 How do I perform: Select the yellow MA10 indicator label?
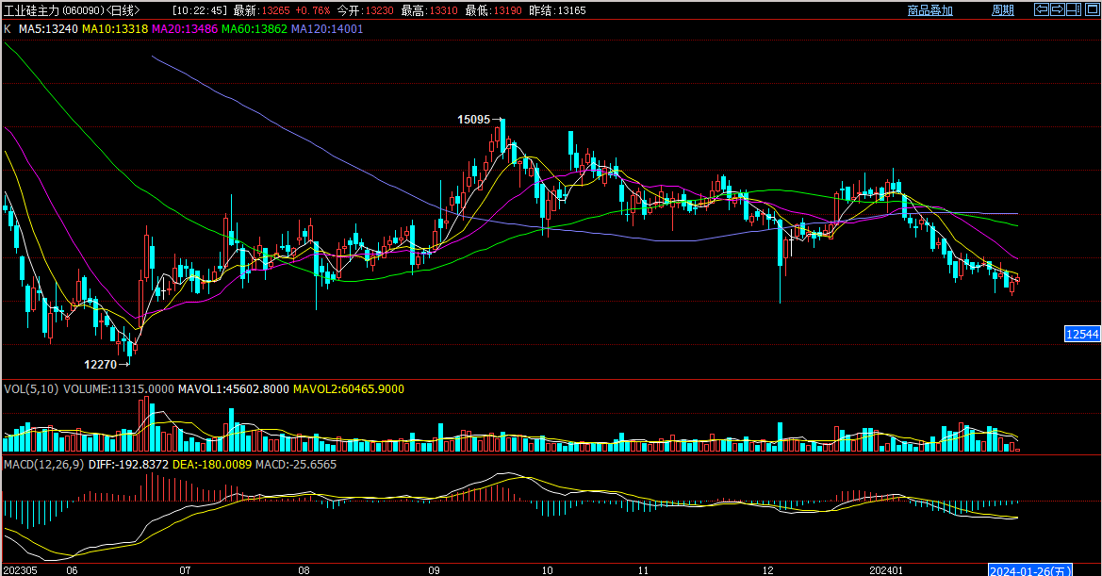pos(114,29)
